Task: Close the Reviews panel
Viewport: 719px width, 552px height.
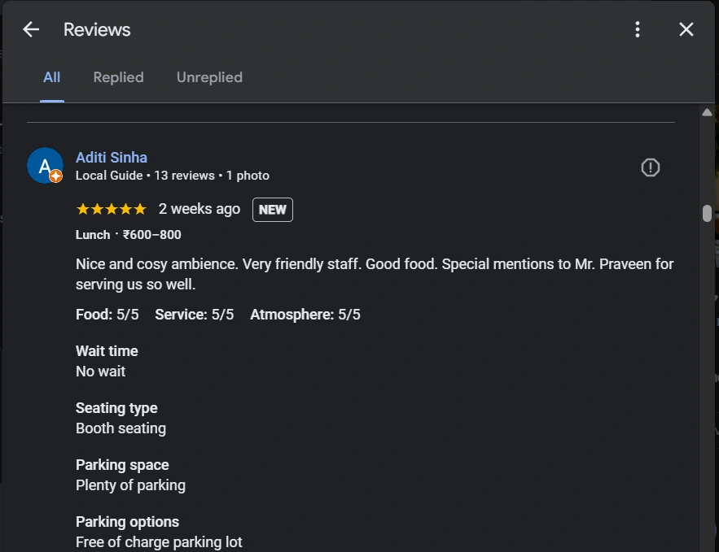Action: [686, 29]
